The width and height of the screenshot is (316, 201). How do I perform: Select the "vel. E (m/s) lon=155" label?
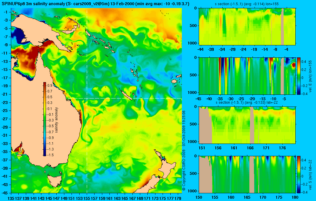[x=310, y=76]
